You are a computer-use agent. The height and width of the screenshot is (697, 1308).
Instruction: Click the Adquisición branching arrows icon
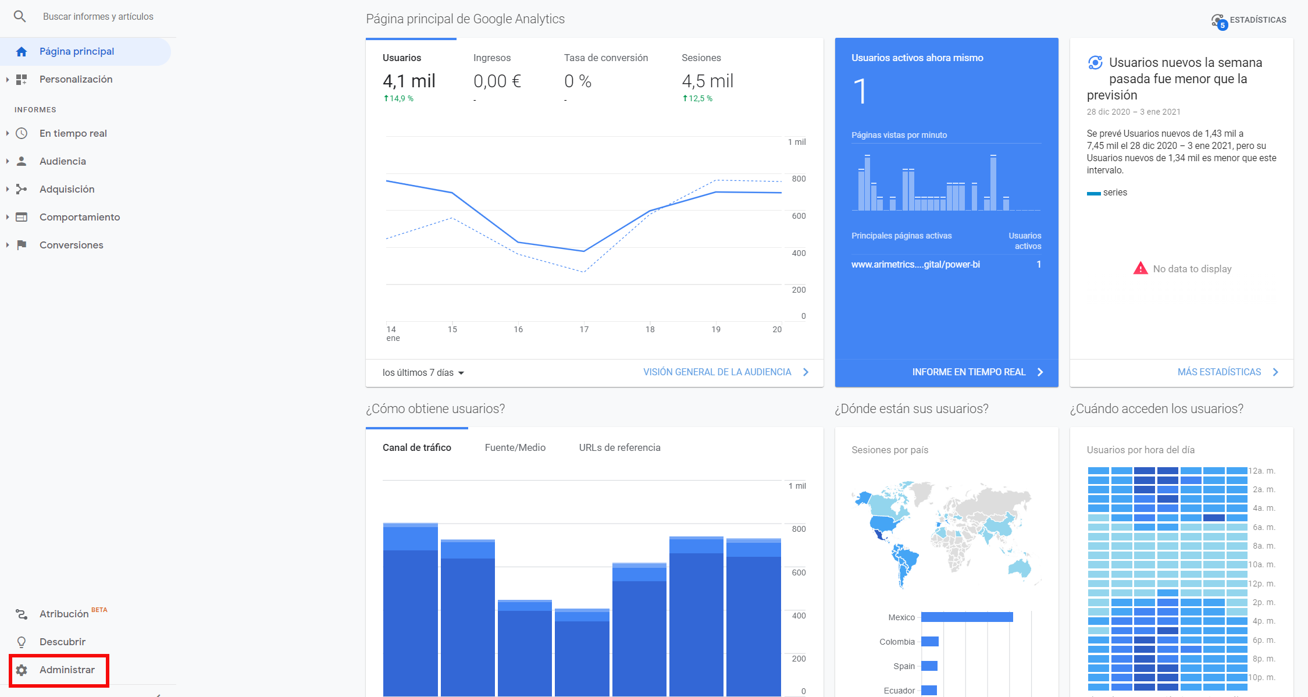22,189
